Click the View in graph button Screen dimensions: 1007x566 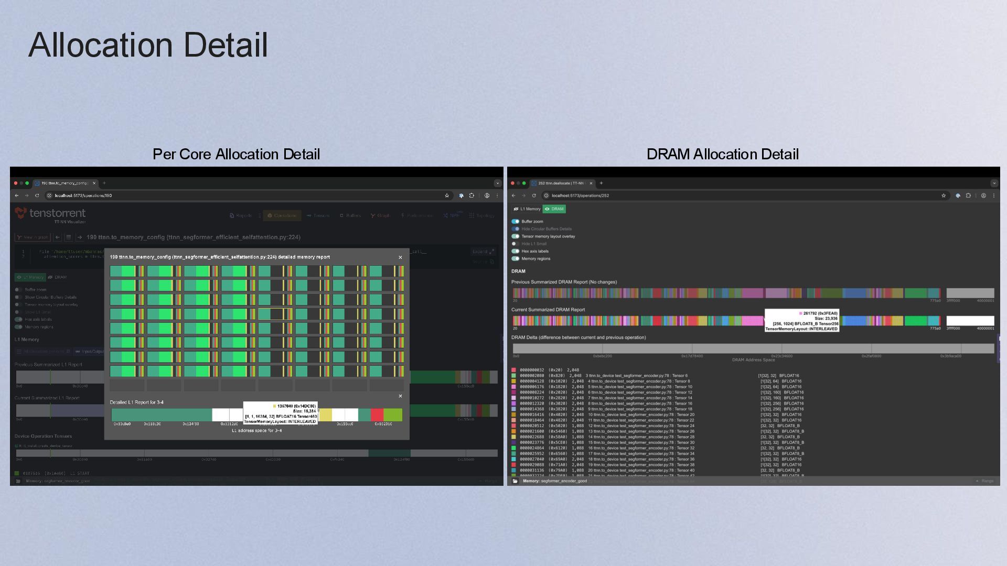point(33,237)
